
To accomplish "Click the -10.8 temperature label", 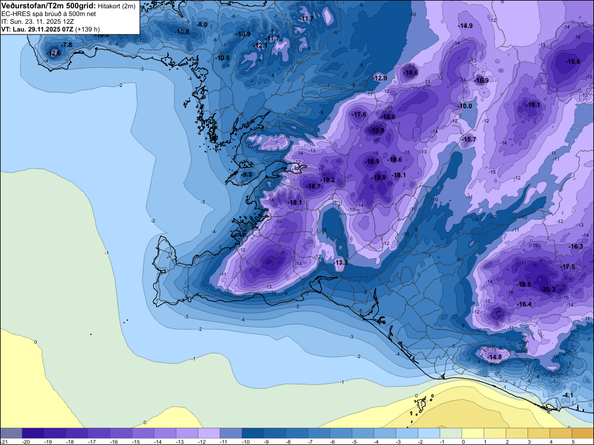I will coord(182,32).
